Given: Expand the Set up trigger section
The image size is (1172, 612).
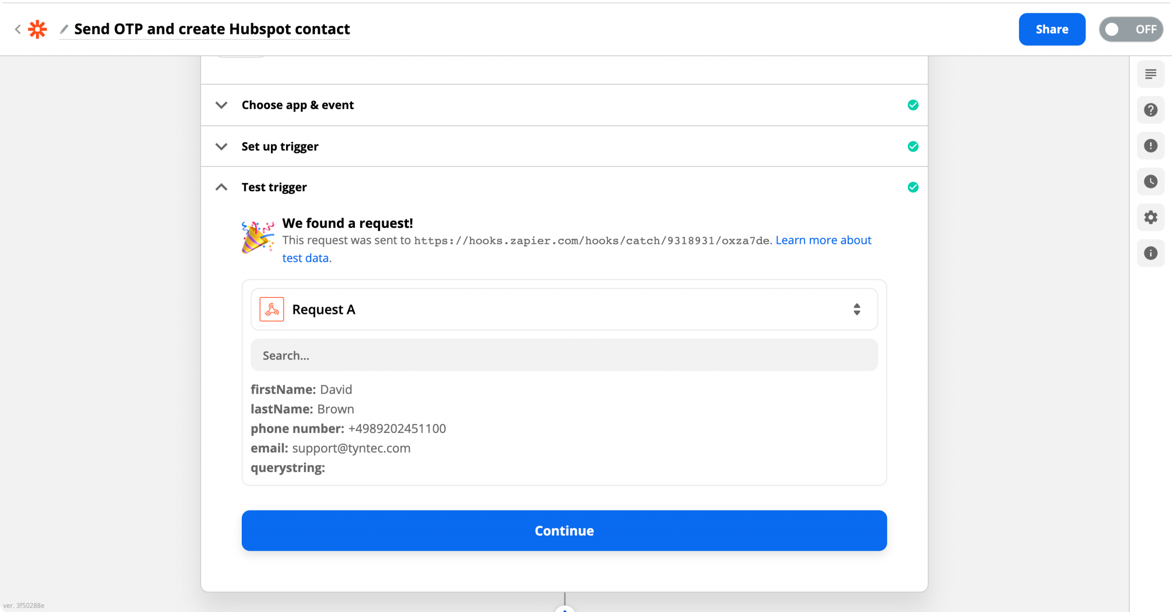Looking at the screenshot, I should [564, 146].
